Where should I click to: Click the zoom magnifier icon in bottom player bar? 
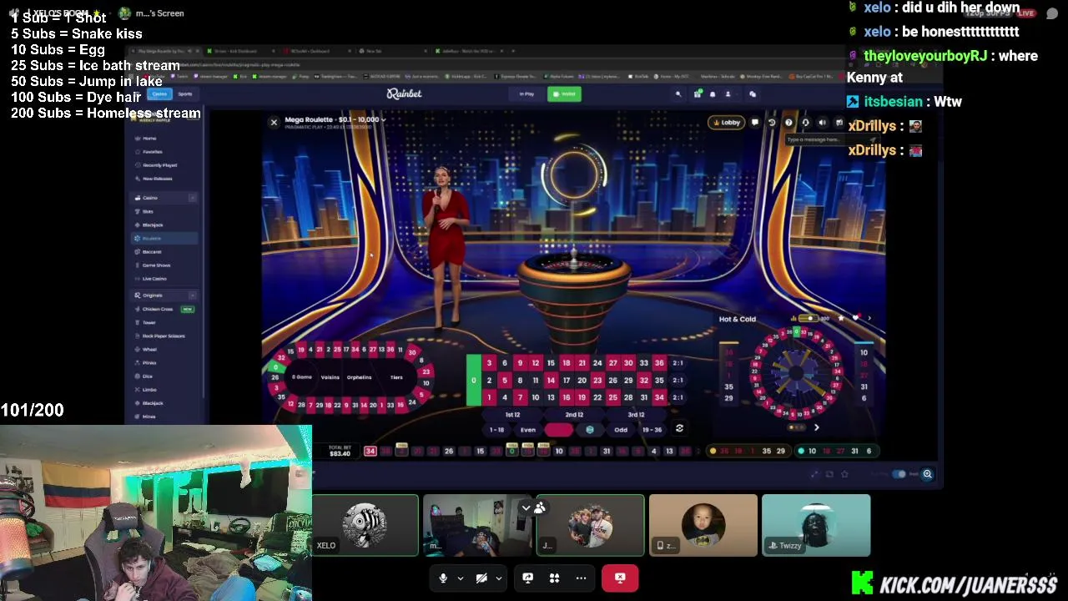click(927, 474)
